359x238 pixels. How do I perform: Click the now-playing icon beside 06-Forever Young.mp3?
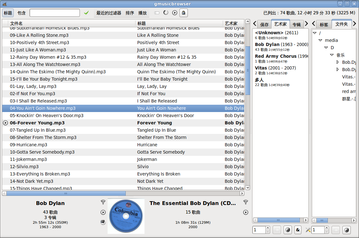(5, 123)
